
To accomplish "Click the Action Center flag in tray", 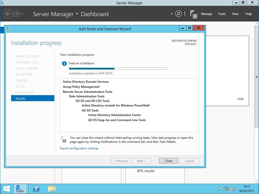I will click(x=220, y=189).
